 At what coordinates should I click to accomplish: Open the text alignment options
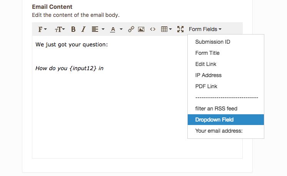click(98, 29)
